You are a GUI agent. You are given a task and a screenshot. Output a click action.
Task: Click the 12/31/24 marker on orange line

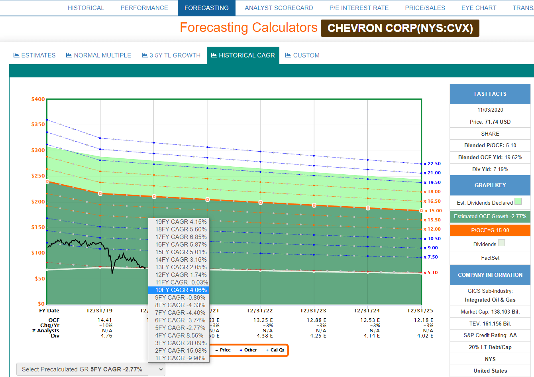click(368, 208)
